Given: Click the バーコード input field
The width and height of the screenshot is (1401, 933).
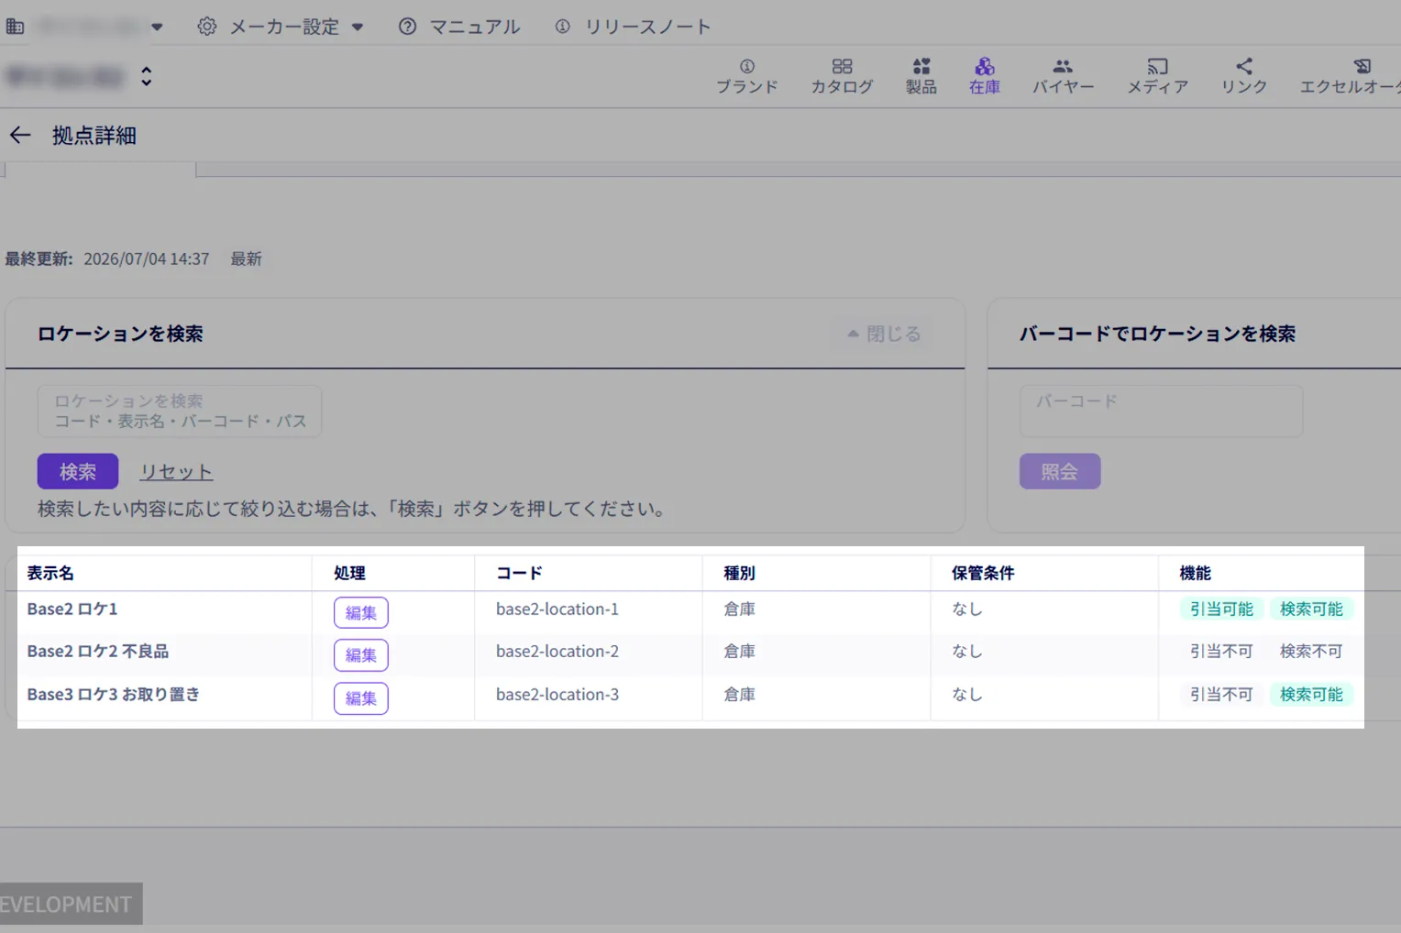Looking at the screenshot, I should click(1161, 411).
